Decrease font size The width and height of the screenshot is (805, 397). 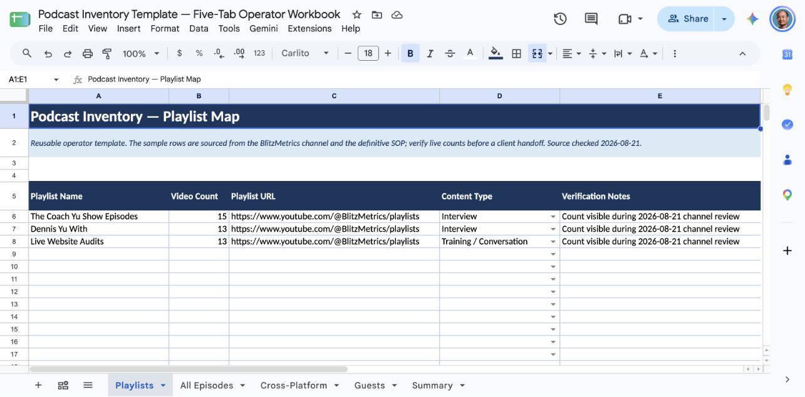point(348,53)
